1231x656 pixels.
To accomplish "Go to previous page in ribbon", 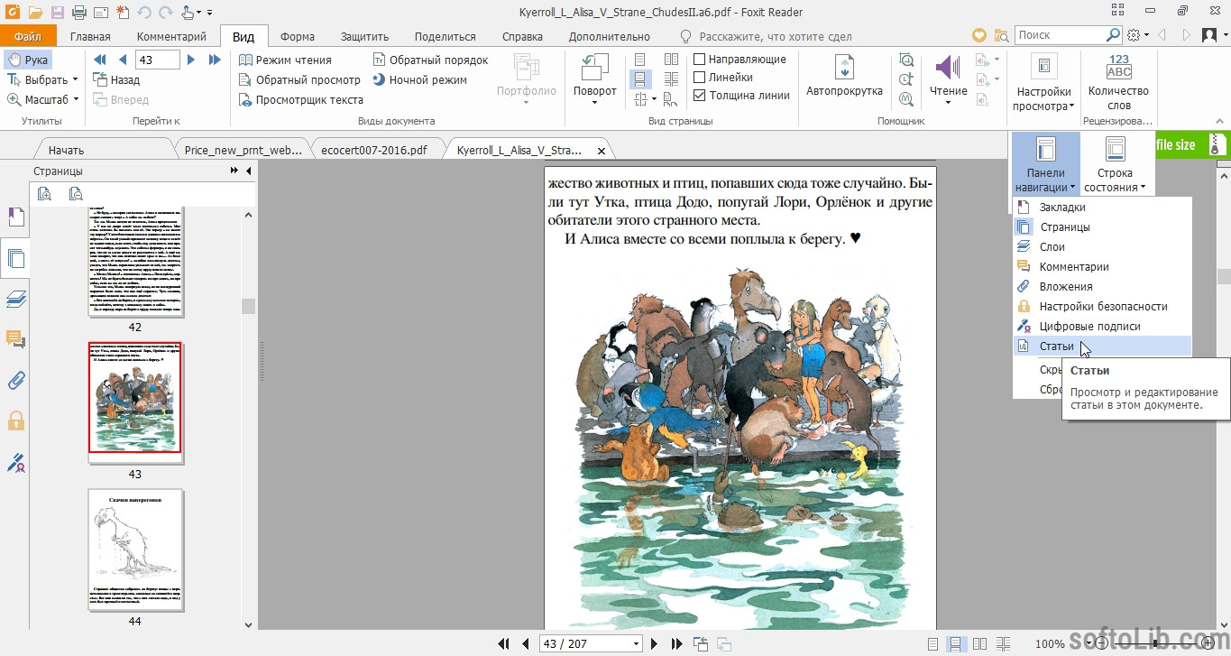I will point(123,60).
